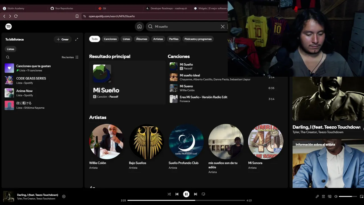The height and width of the screenshot is (205, 364).
Task: Open Darling, I title in now-playing panel
Action: [326, 127]
